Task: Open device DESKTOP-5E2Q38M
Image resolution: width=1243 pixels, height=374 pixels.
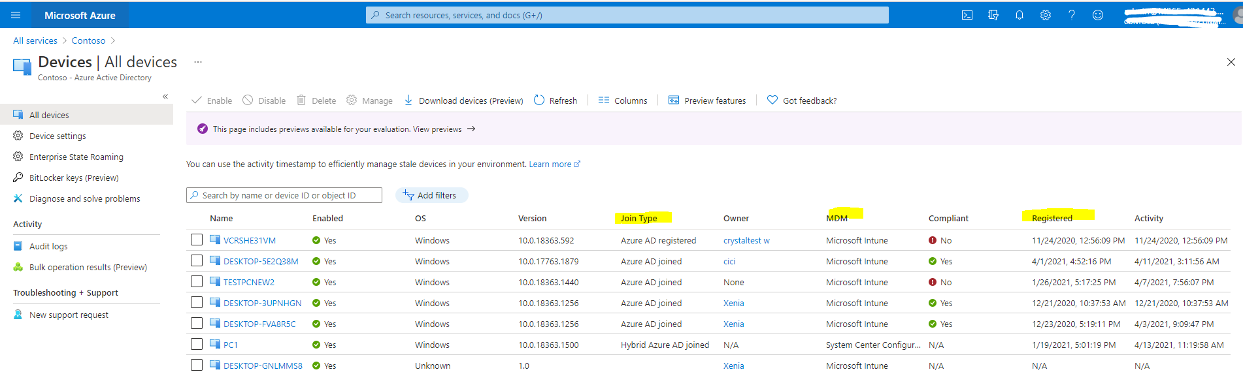Action: 261,262
